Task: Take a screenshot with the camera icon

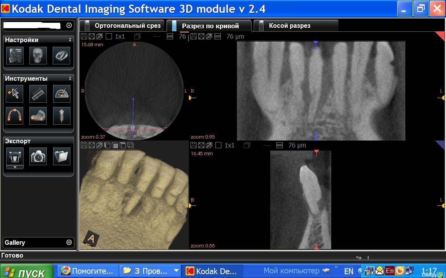Action: pyautogui.click(x=38, y=156)
